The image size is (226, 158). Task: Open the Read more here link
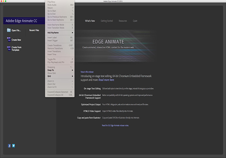[x=106, y=80]
